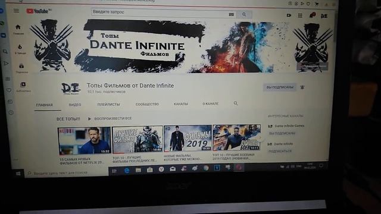The image size is (381, 214).
Task: Open the ЛУЧШИЕ ФИЛЬМЫ video thumbnail
Action: click(x=138, y=139)
